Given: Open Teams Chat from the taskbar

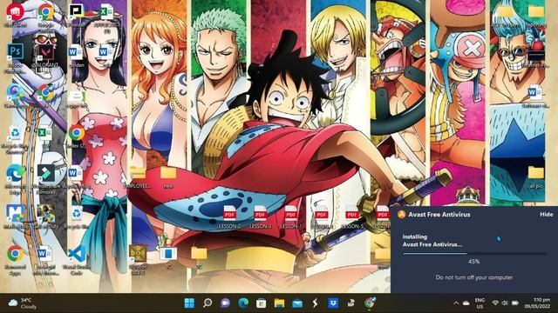Looking at the screenshot, I should coord(225,303).
